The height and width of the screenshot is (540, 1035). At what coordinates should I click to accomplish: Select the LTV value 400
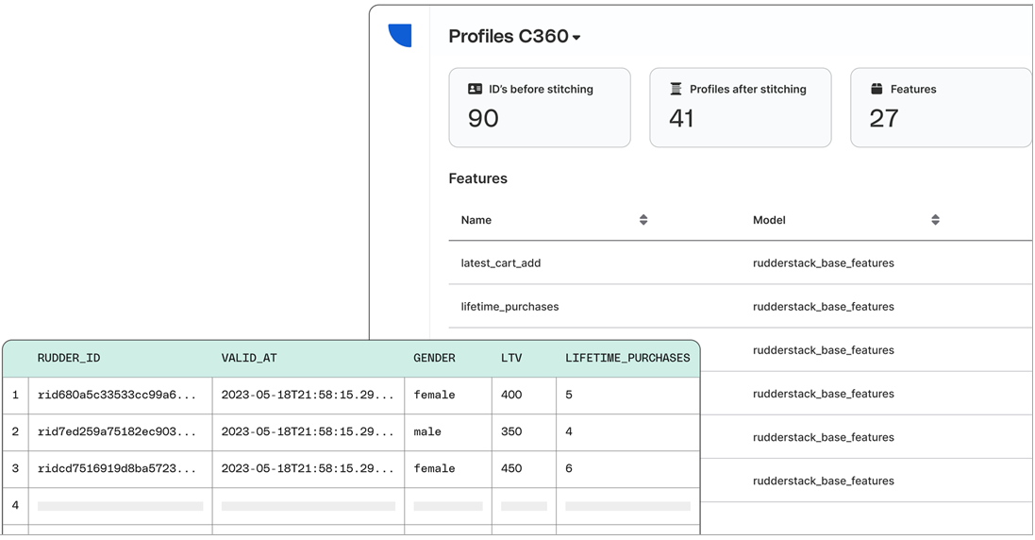[511, 395]
